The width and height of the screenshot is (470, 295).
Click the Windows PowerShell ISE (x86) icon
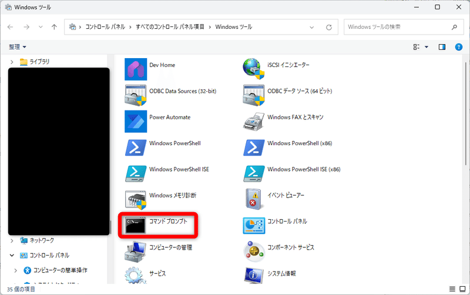tap(254, 173)
